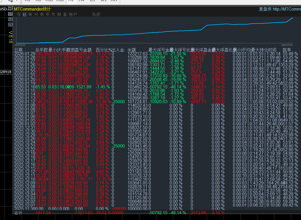This screenshot has height=220, width=301.
Task: Select the 2026.01.29 date row
Action: [25, 54]
